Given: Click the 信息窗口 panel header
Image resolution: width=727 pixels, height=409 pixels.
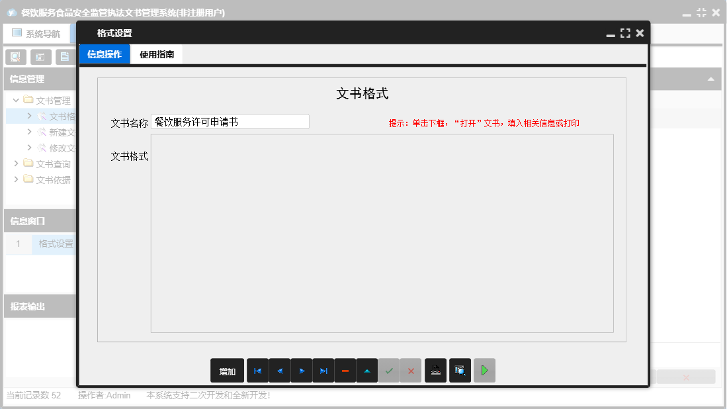Looking at the screenshot, I should point(40,221).
